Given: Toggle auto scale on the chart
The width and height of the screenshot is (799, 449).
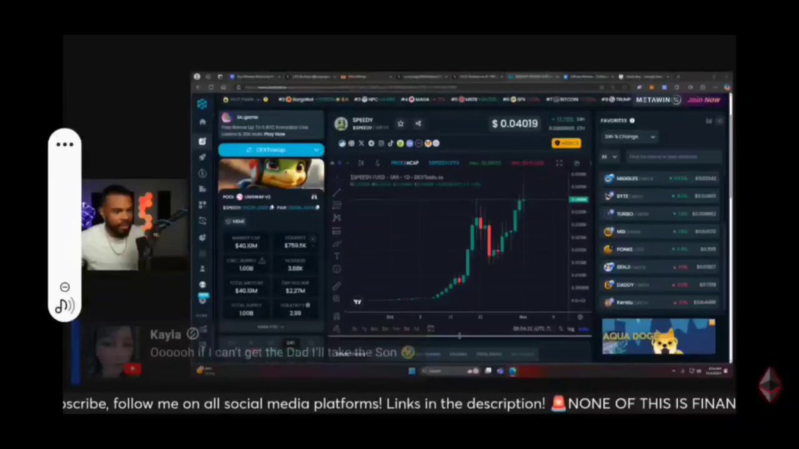Looking at the screenshot, I should (x=583, y=329).
